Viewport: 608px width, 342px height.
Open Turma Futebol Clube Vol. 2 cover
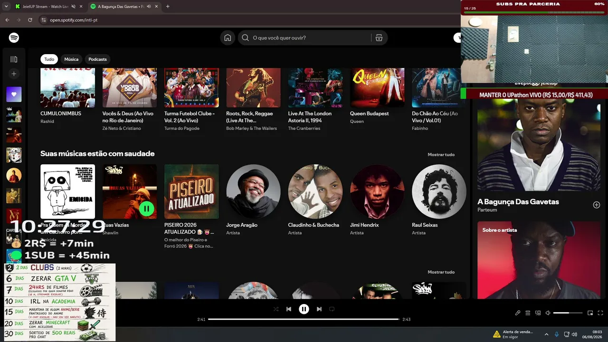point(191,88)
